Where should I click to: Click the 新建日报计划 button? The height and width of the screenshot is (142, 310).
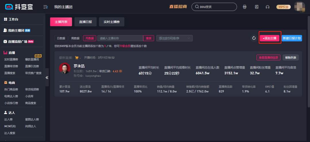pos(292,38)
